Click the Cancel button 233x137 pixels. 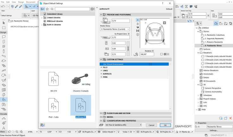click(151, 125)
